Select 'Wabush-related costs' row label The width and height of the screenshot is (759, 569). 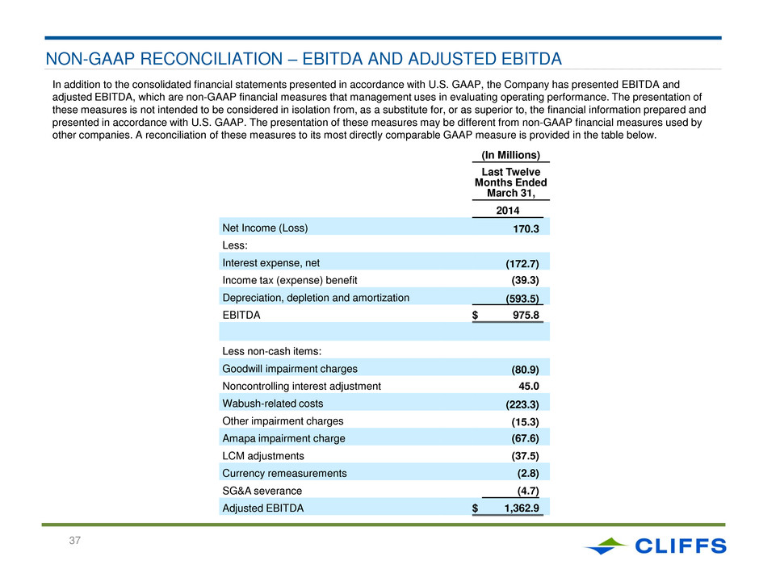tap(273, 404)
